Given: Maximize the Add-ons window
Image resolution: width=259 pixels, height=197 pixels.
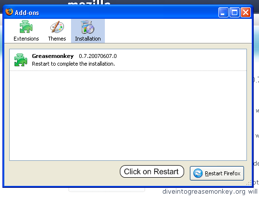Looking at the screenshot, I should coord(234,12).
